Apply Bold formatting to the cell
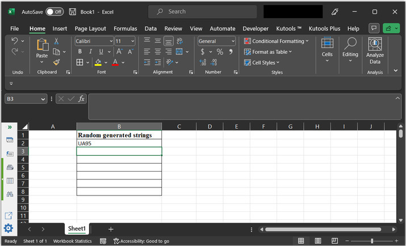The height and width of the screenshot is (246, 406). point(79,52)
